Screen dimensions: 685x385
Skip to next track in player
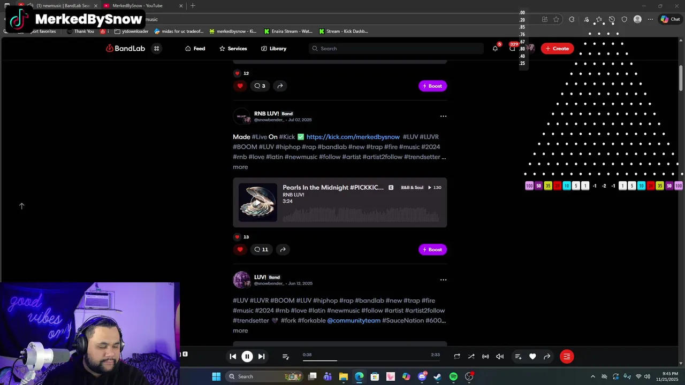261,357
